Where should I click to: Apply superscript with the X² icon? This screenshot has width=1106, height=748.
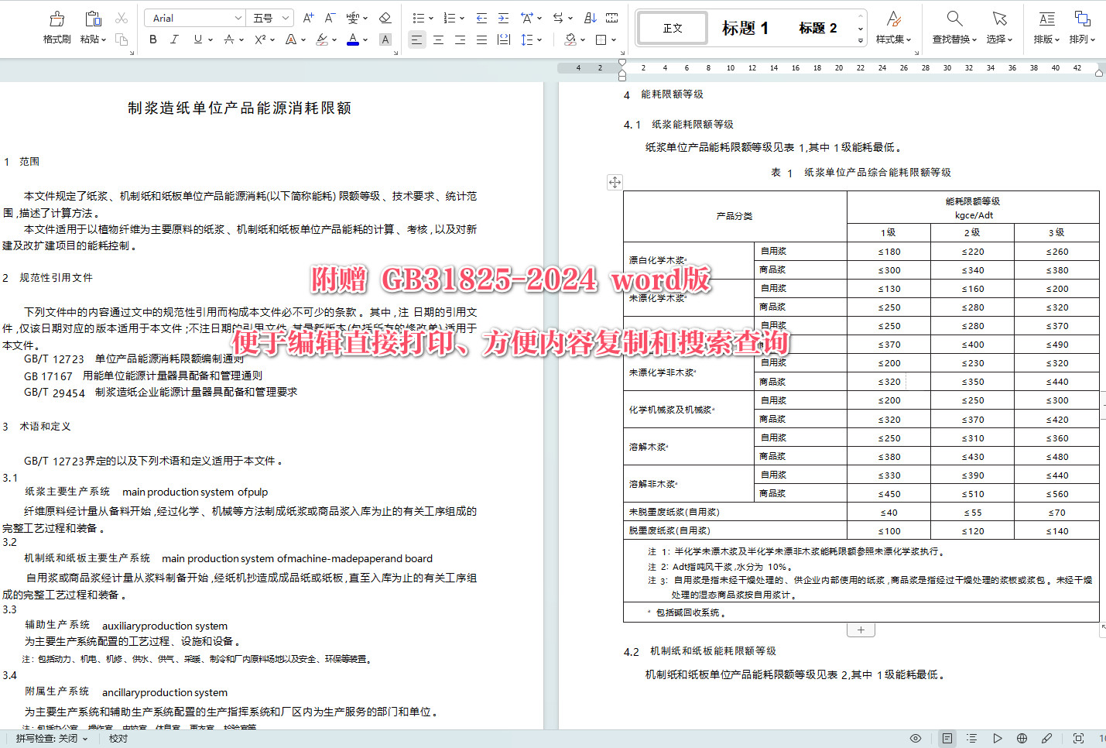(259, 39)
